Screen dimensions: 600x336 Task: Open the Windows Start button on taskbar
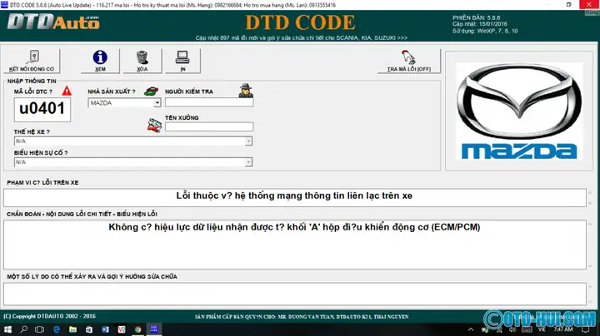(7, 329)
